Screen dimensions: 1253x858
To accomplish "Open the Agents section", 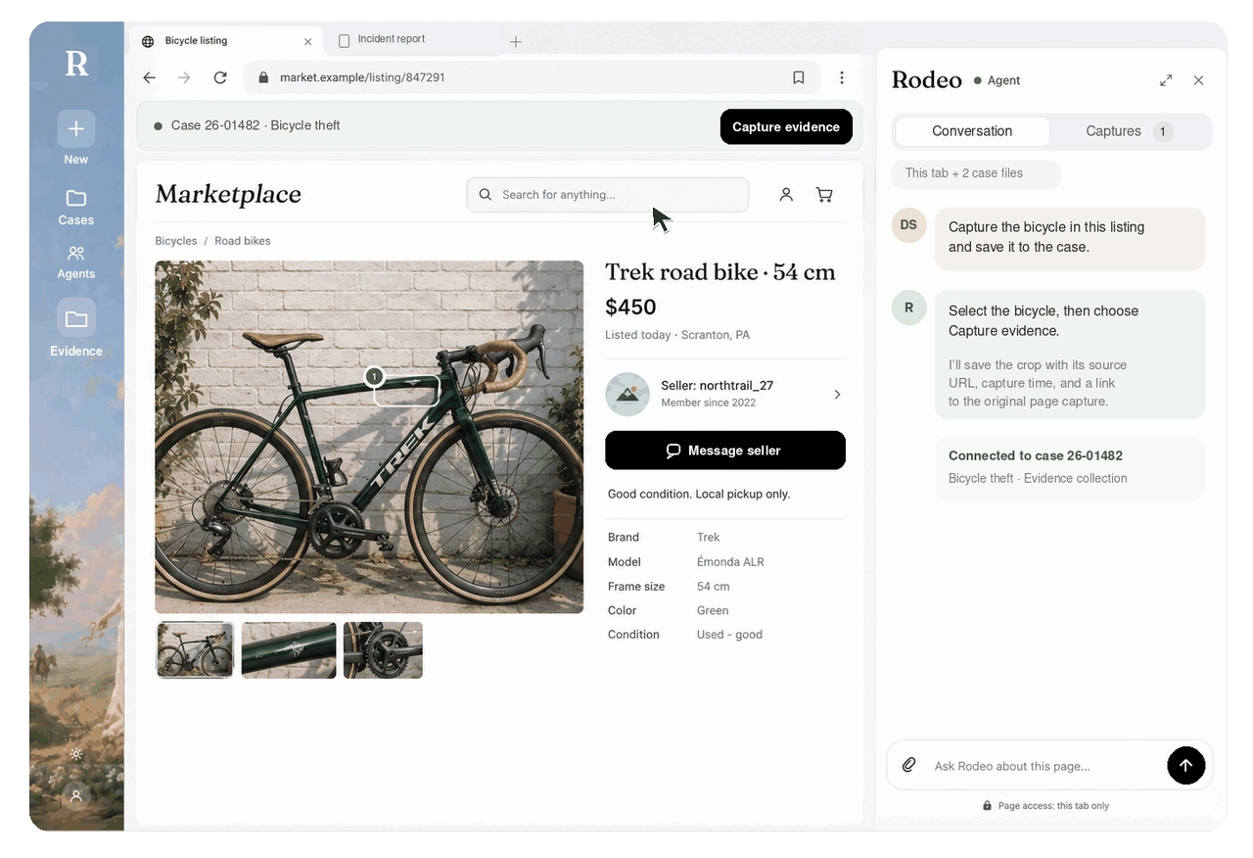I will pos(76,262).
